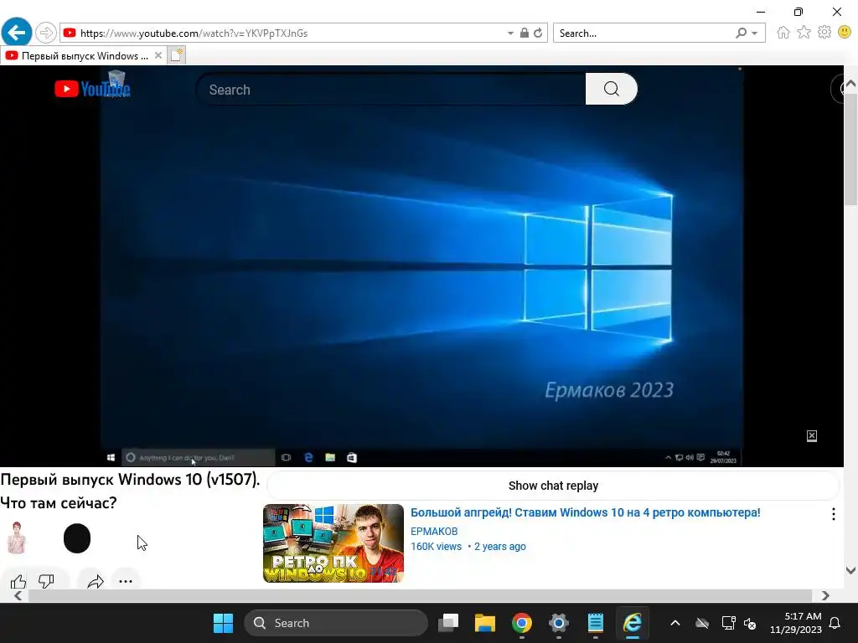This screenshot has width=858, height=643.
Task: Open Favorites star icon
Action: tap(804, 33)
